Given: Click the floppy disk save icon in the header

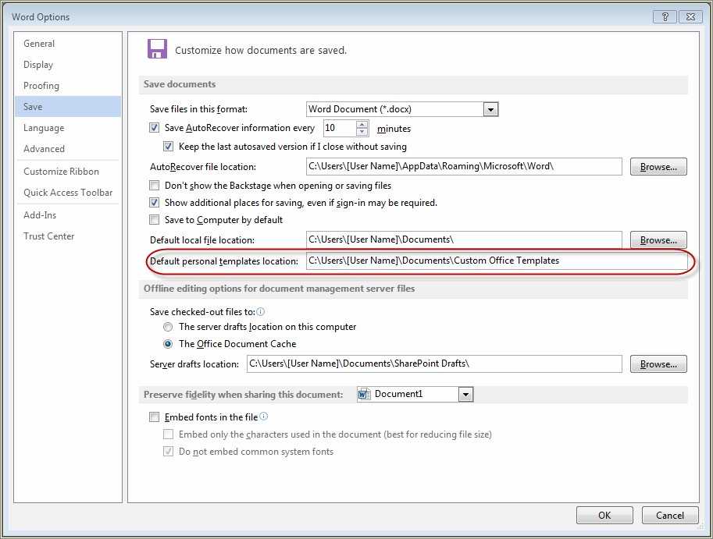Looking at the screenshot, I should coord(155,48).
